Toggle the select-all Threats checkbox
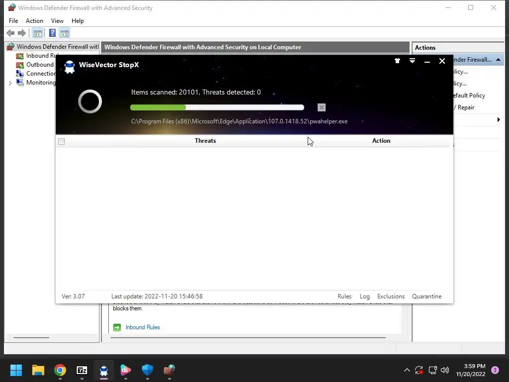The height and width of the screenshot is (382, 509). pyautogui.click(x=61, y=141)
